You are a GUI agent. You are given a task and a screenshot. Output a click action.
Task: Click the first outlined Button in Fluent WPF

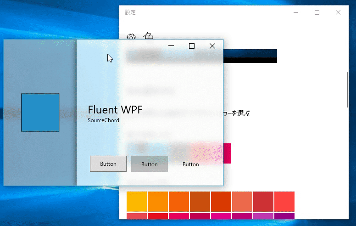point(108,164)
